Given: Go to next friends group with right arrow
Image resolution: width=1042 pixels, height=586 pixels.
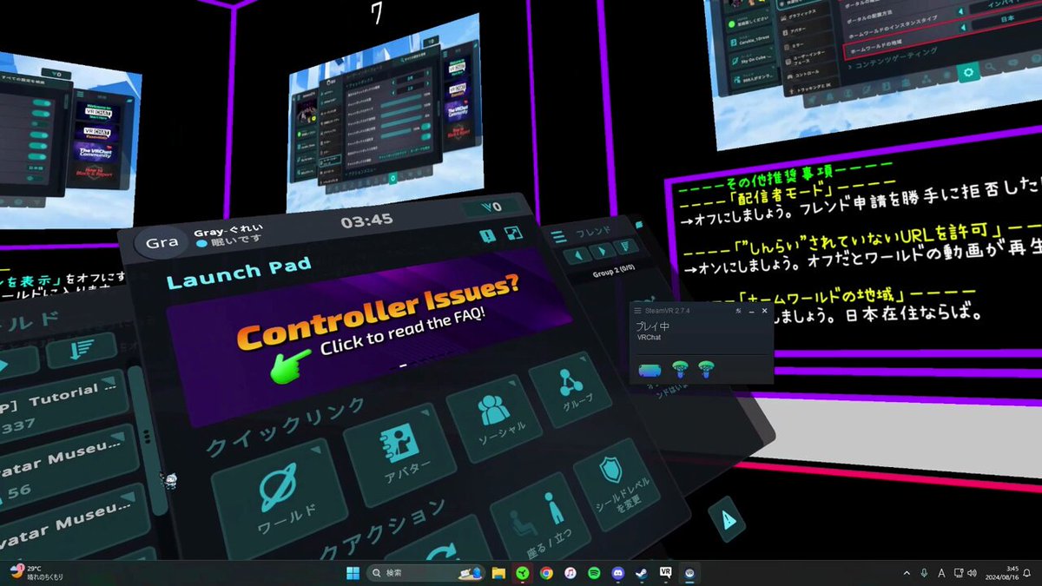Looking at the screenshot, I should 601,253.
